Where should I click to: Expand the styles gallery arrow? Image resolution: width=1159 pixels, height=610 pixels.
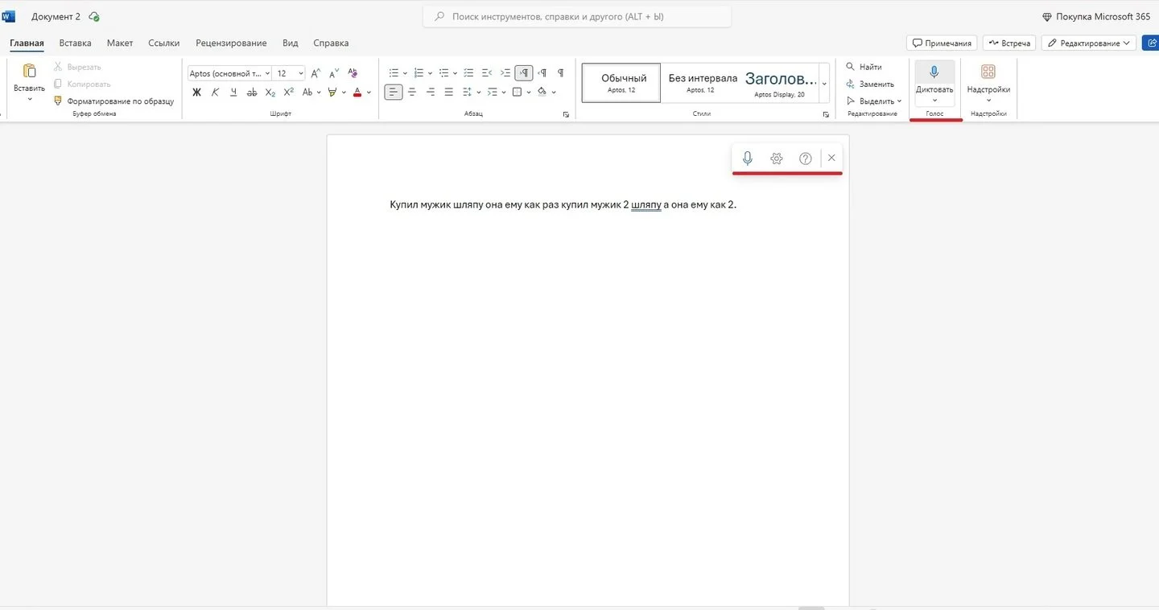[824, 83]
